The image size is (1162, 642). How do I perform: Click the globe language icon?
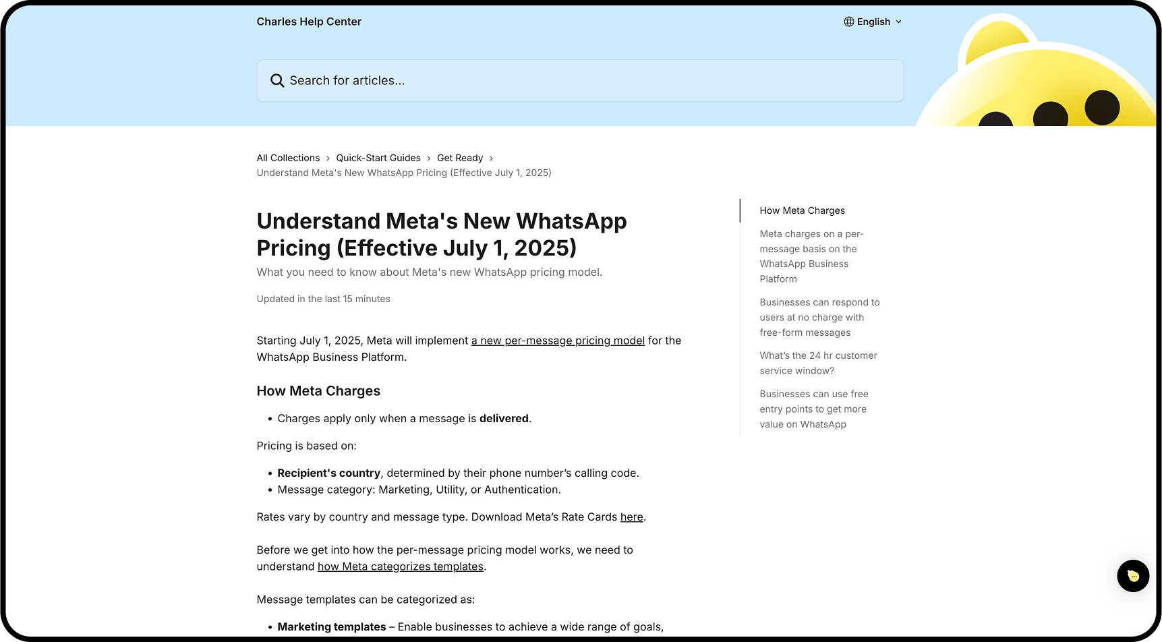coord(848,22)
